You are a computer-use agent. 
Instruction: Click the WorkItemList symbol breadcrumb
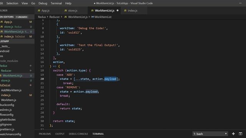(x=103, y=17)
